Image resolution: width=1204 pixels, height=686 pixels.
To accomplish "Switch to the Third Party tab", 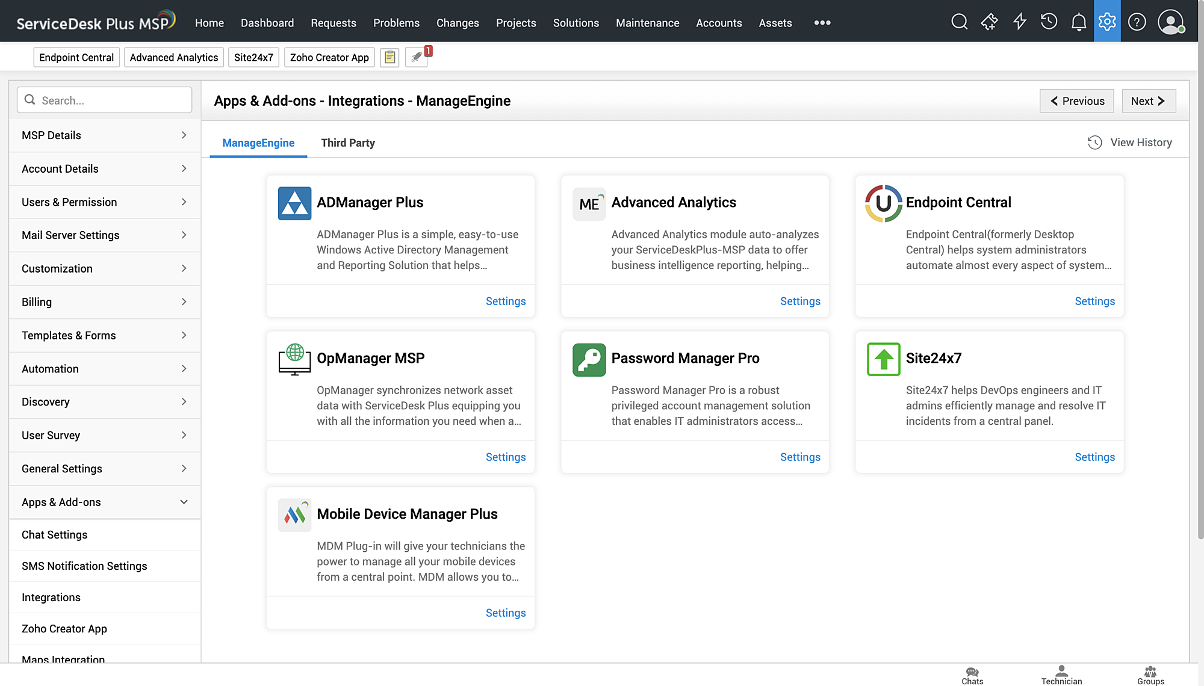I will 348,143.
